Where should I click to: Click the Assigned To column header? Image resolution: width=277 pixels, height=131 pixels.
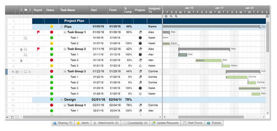[x=154, y=10]
